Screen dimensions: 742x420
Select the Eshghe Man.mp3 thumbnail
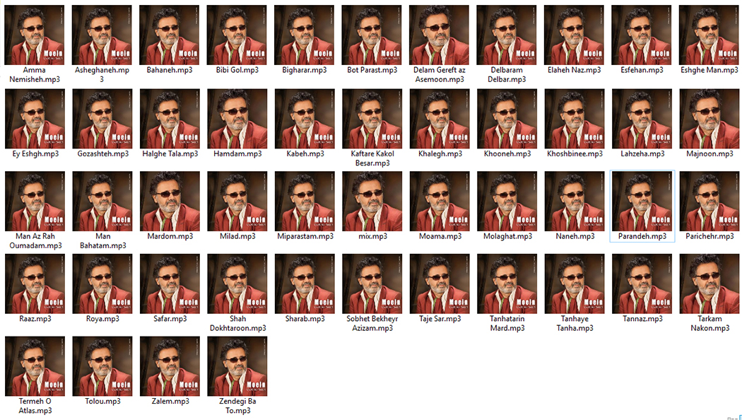point(709,35)
